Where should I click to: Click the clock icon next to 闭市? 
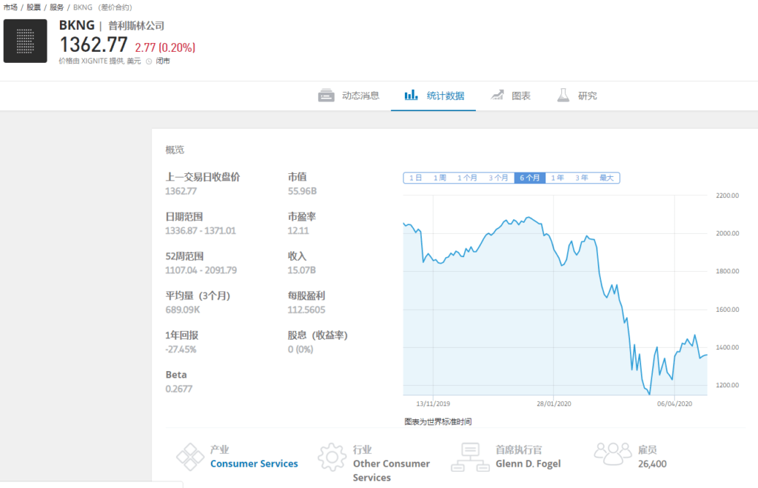point(149,61)
